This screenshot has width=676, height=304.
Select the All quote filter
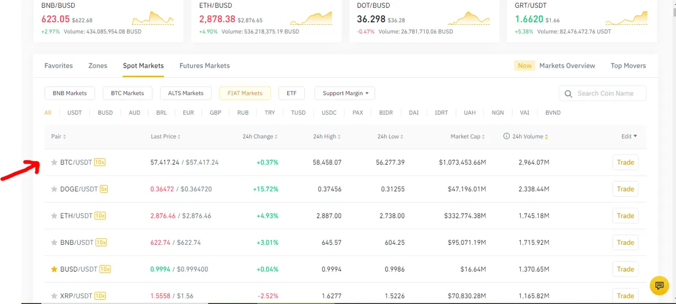(x=48, y=113)
